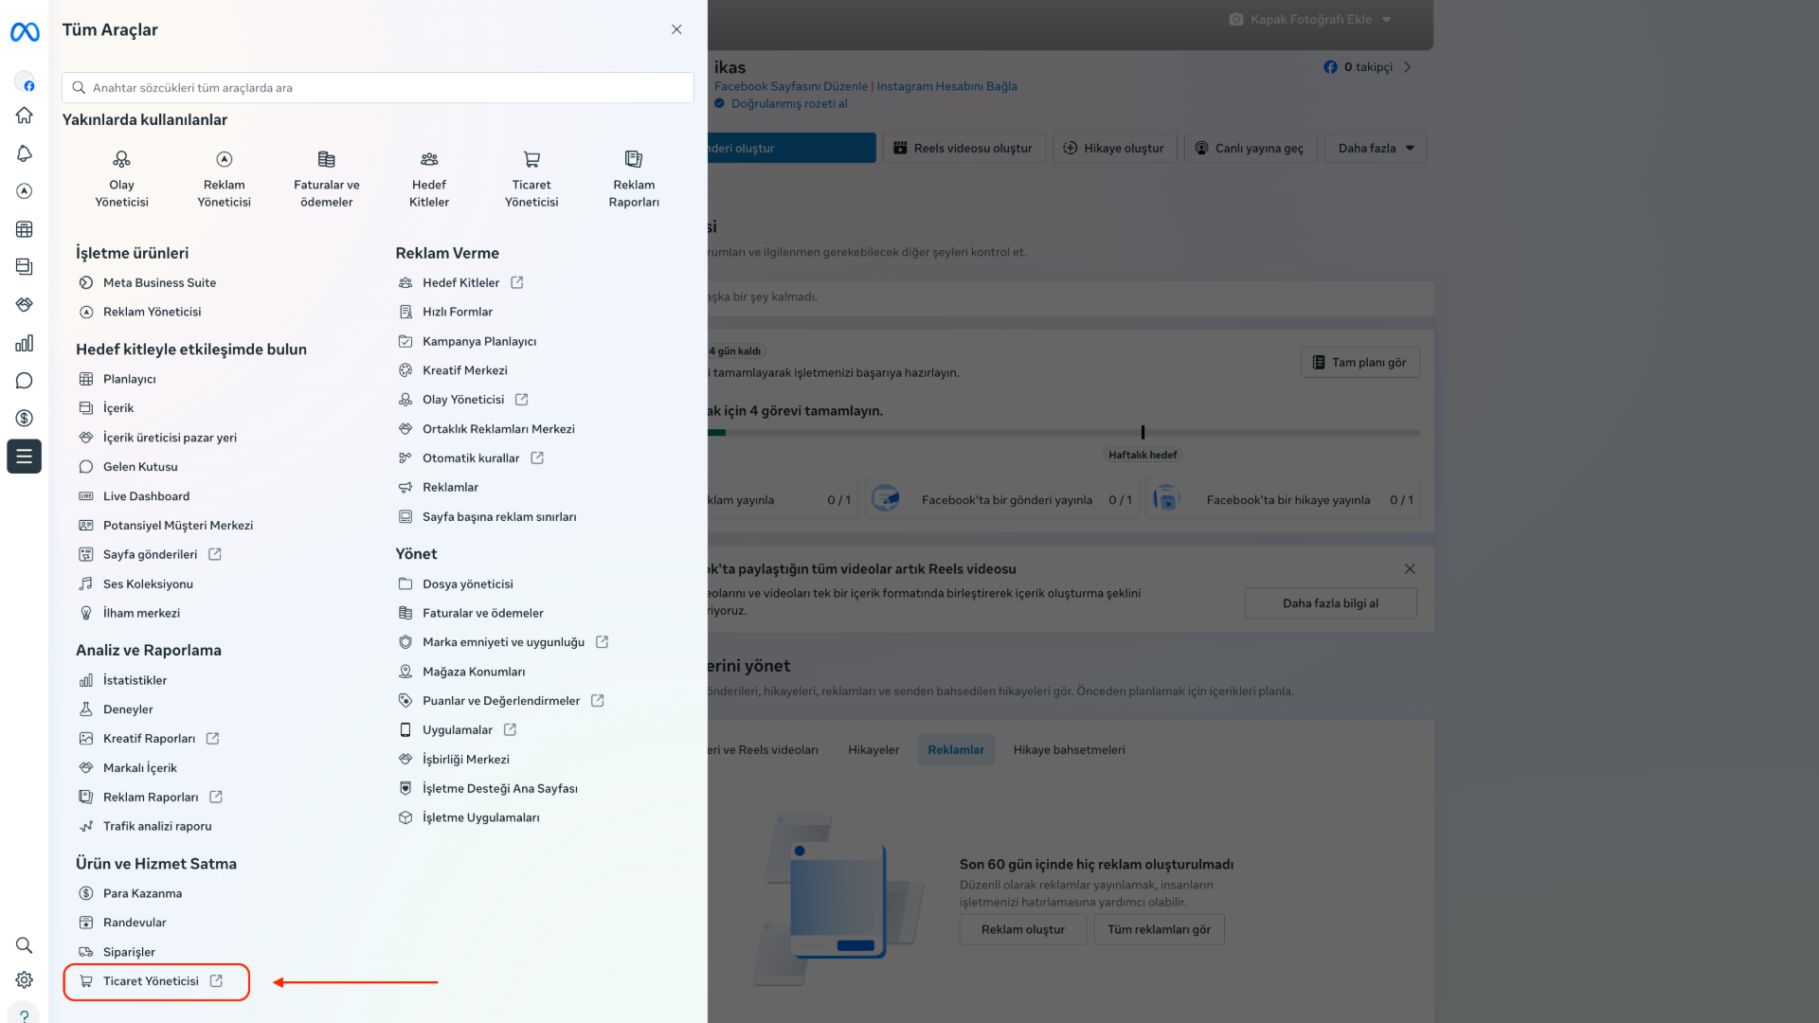Open Monetization dollar icon in sidebar
The image size is (1819, 1023).
[x=25, y=418]
